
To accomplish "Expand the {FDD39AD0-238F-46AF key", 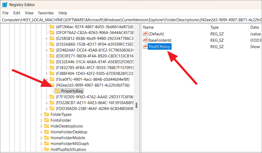I will [x=47, y=109].
